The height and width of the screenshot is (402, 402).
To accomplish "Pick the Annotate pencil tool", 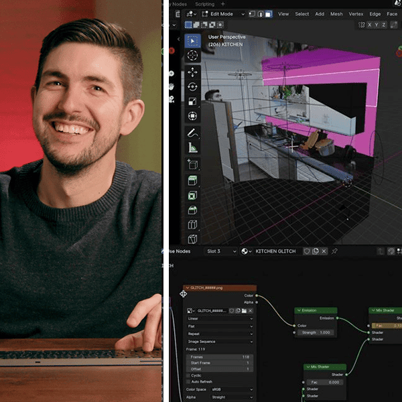I will (x=192, y=133).
